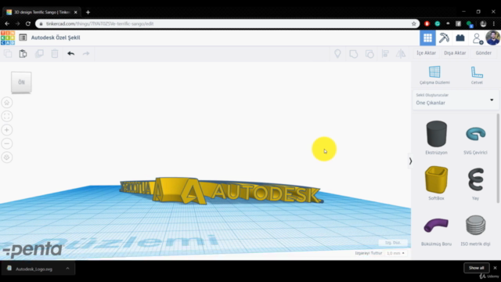Screen dimensions: 501x282
Task: Click the Ungroup shapes icon
Action: pyautogui.click(x=369, y=54)
